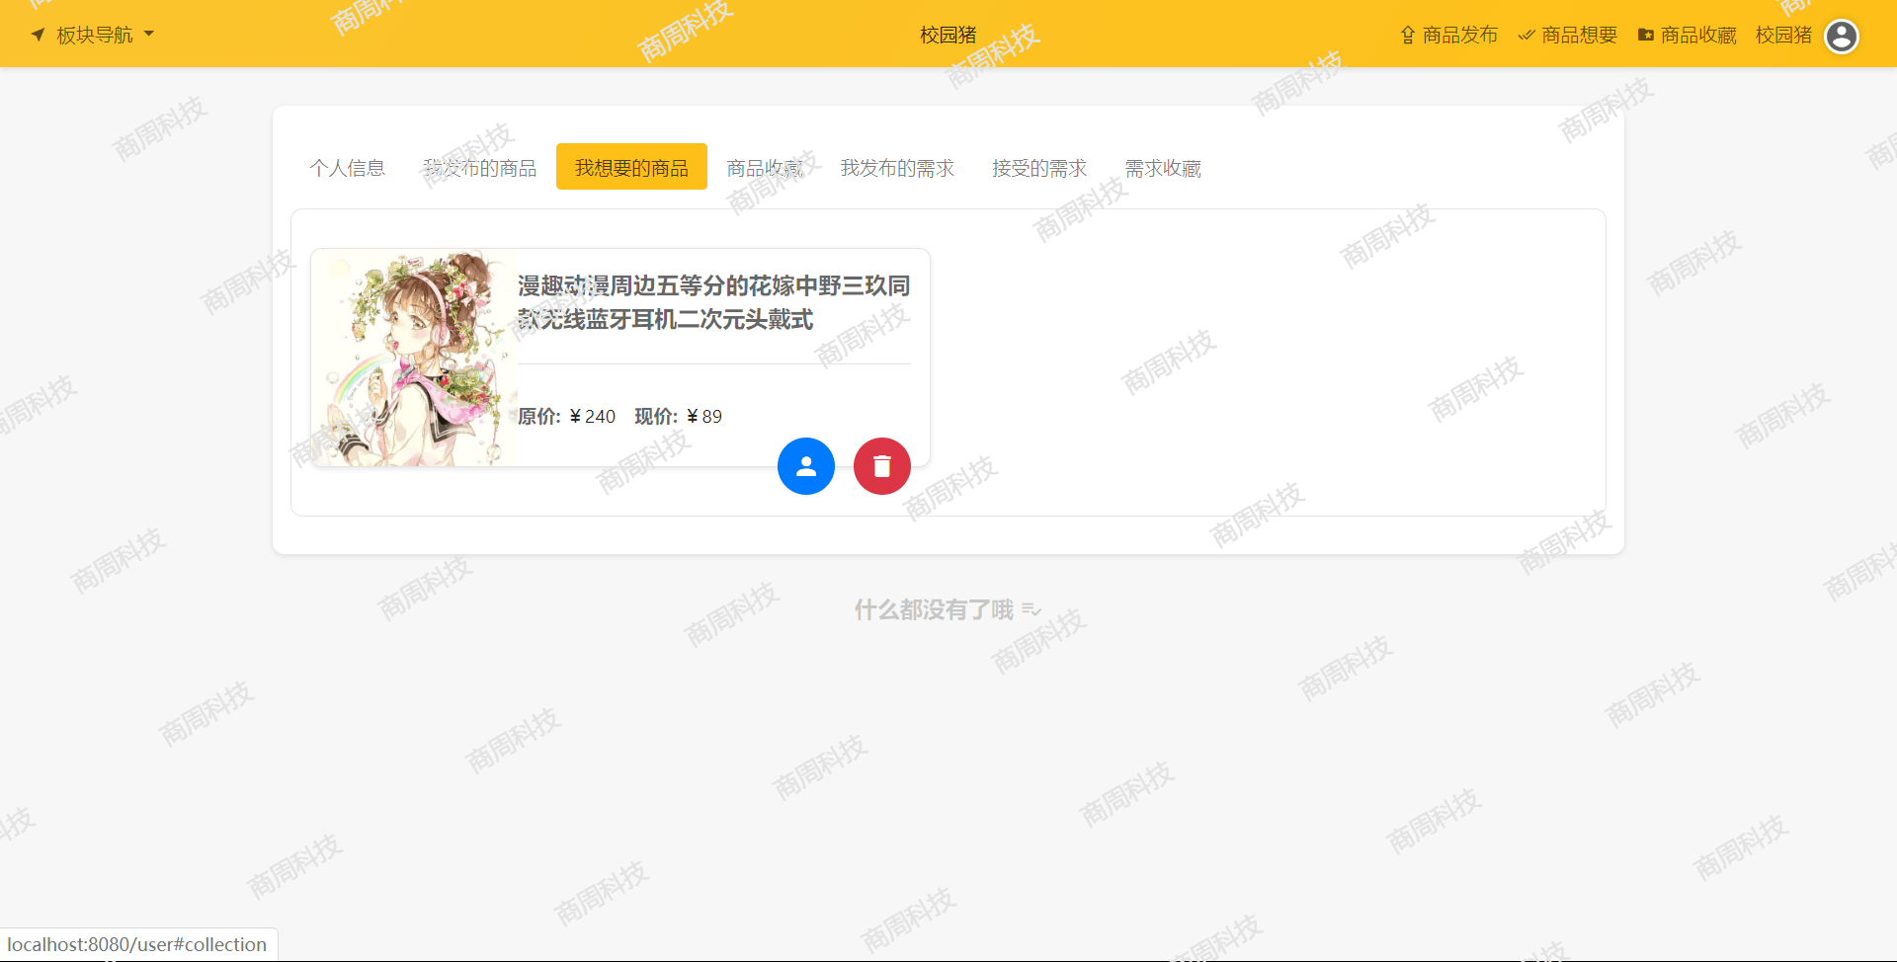Click the dropdown caret next to 板块导航

(x=149, y=34)
